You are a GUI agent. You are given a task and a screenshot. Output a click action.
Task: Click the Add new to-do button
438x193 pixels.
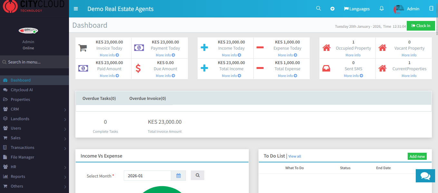(417, 156)
